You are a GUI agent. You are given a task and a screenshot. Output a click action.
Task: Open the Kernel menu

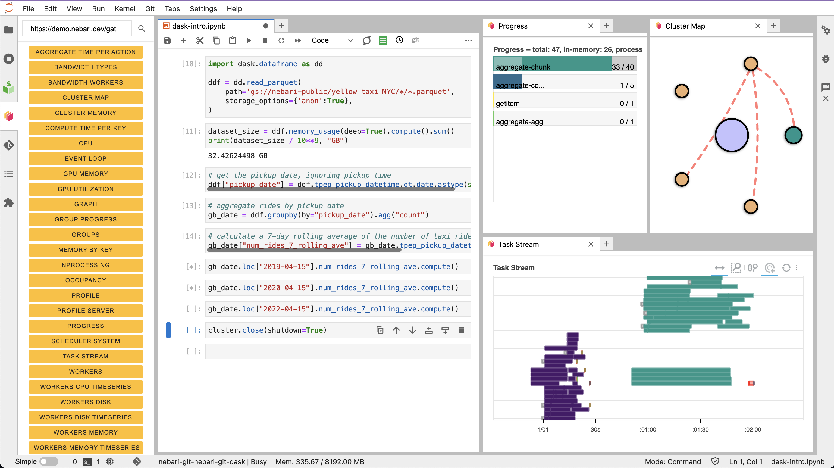coord(125,8)
